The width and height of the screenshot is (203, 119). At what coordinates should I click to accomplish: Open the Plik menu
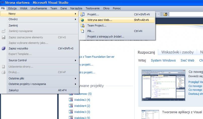[x=3, y=8]
